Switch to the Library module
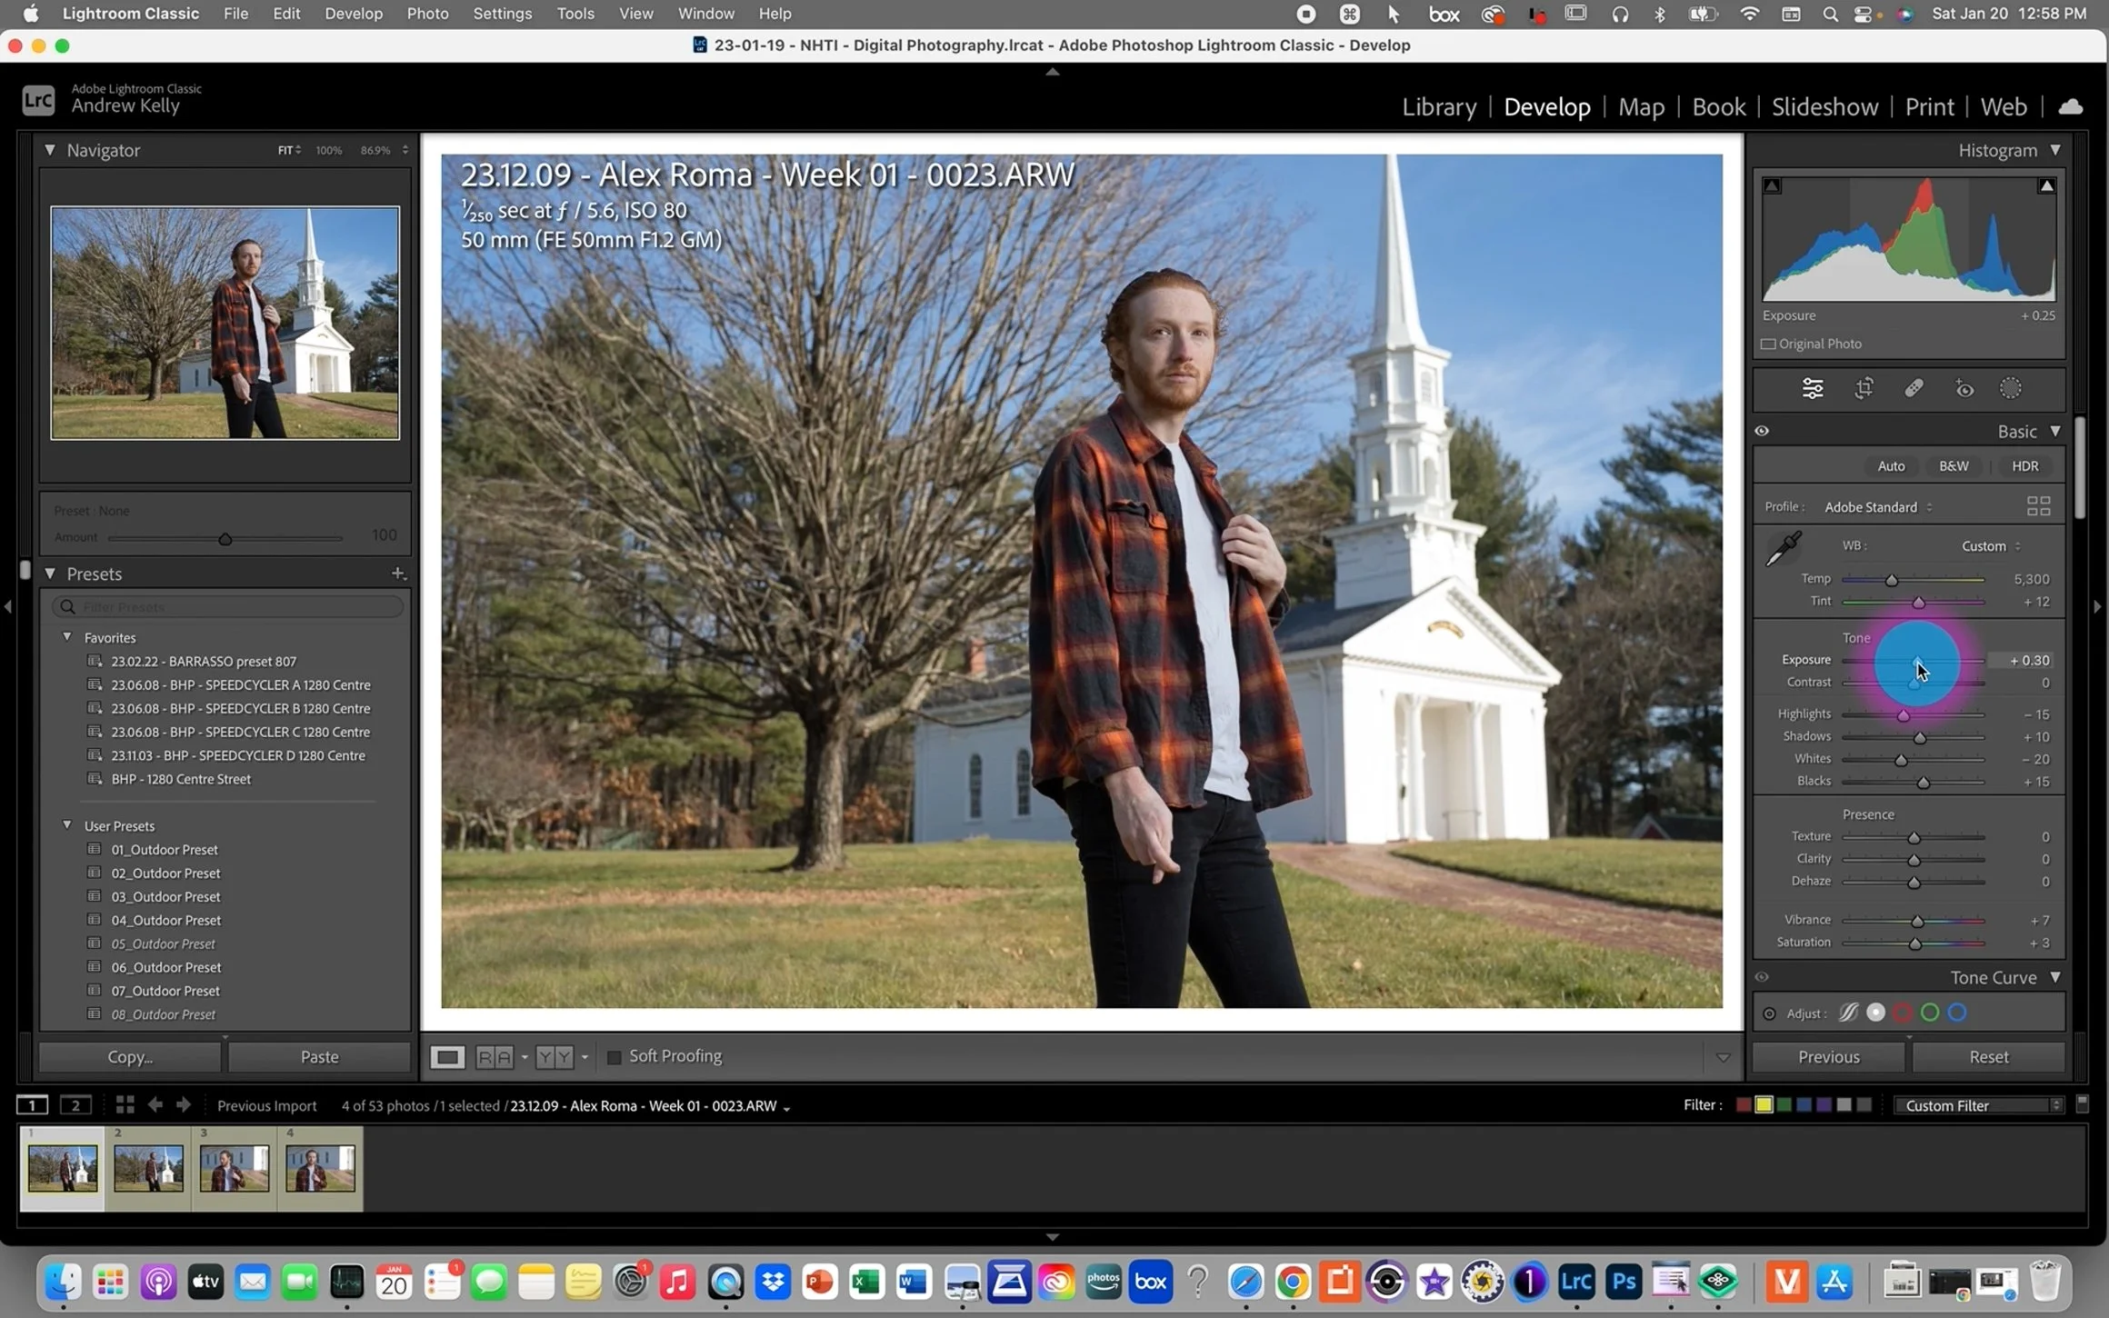 click(x=1438, y=107)
